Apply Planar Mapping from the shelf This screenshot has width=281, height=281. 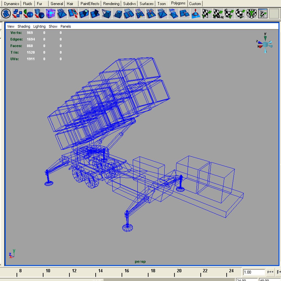coord(207,14)
